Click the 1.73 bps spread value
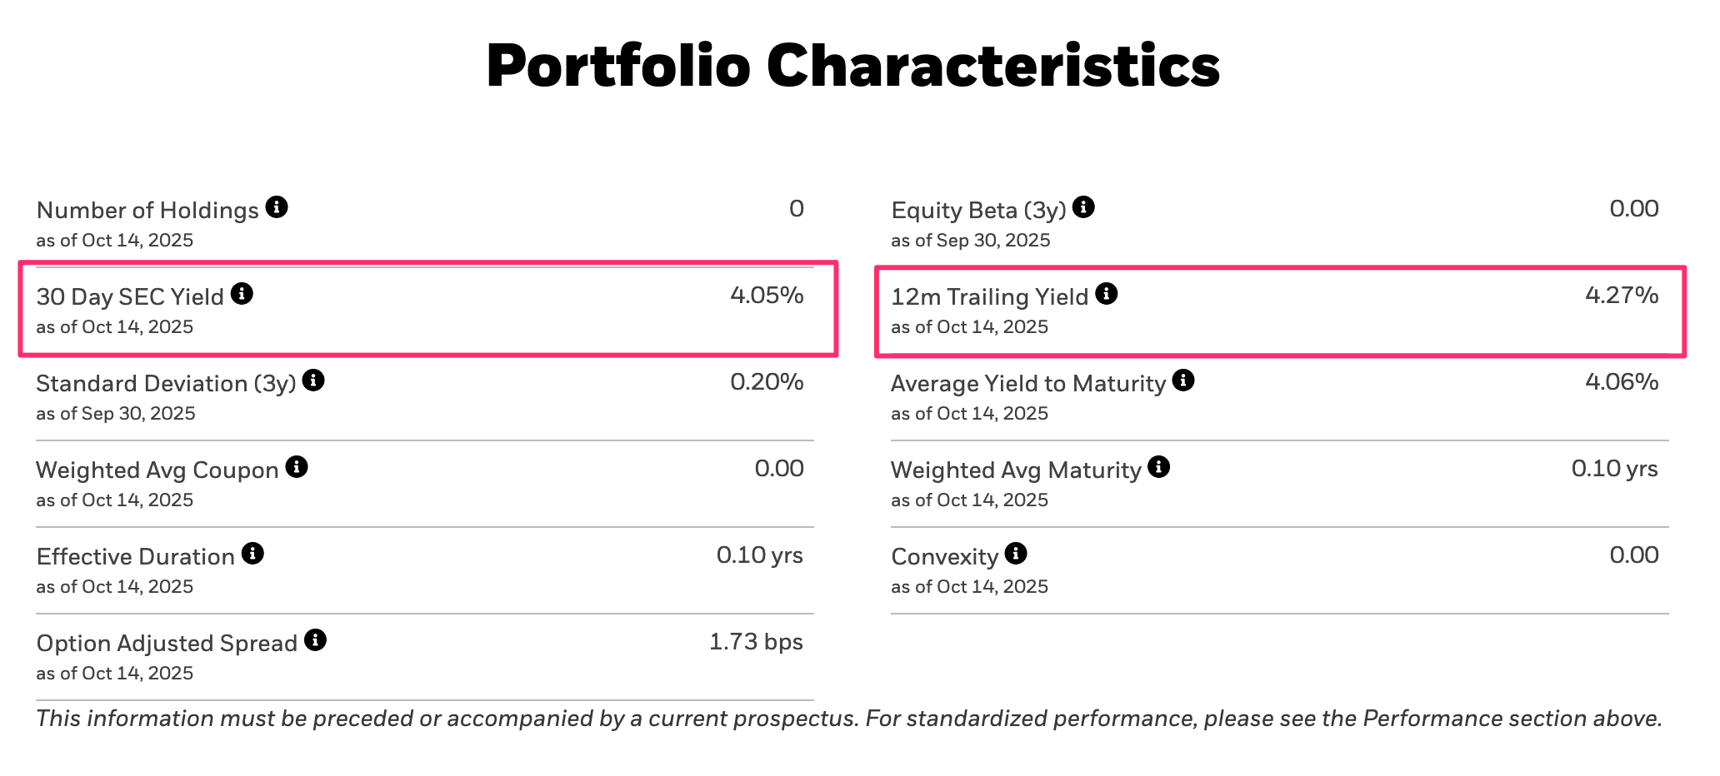Image resolution: width=1720 pixels, height=776 pixels. [756, 642]
